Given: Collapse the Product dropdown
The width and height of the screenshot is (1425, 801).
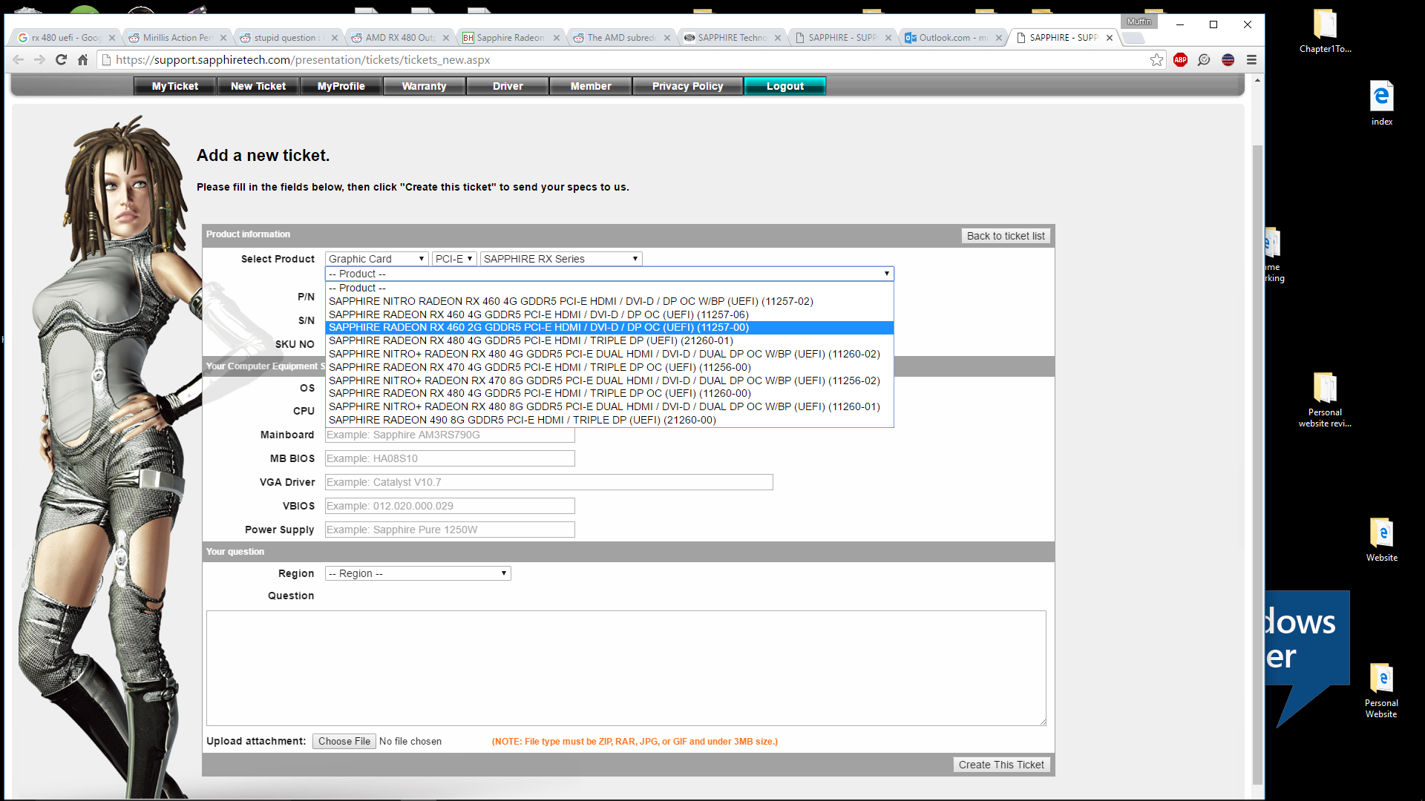Looking at the screenshot, I should [609, 274].
